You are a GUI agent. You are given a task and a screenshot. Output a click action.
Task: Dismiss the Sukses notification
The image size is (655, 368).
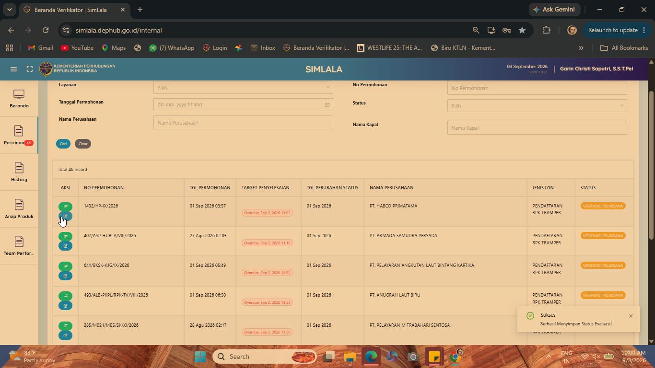point(631,316)
